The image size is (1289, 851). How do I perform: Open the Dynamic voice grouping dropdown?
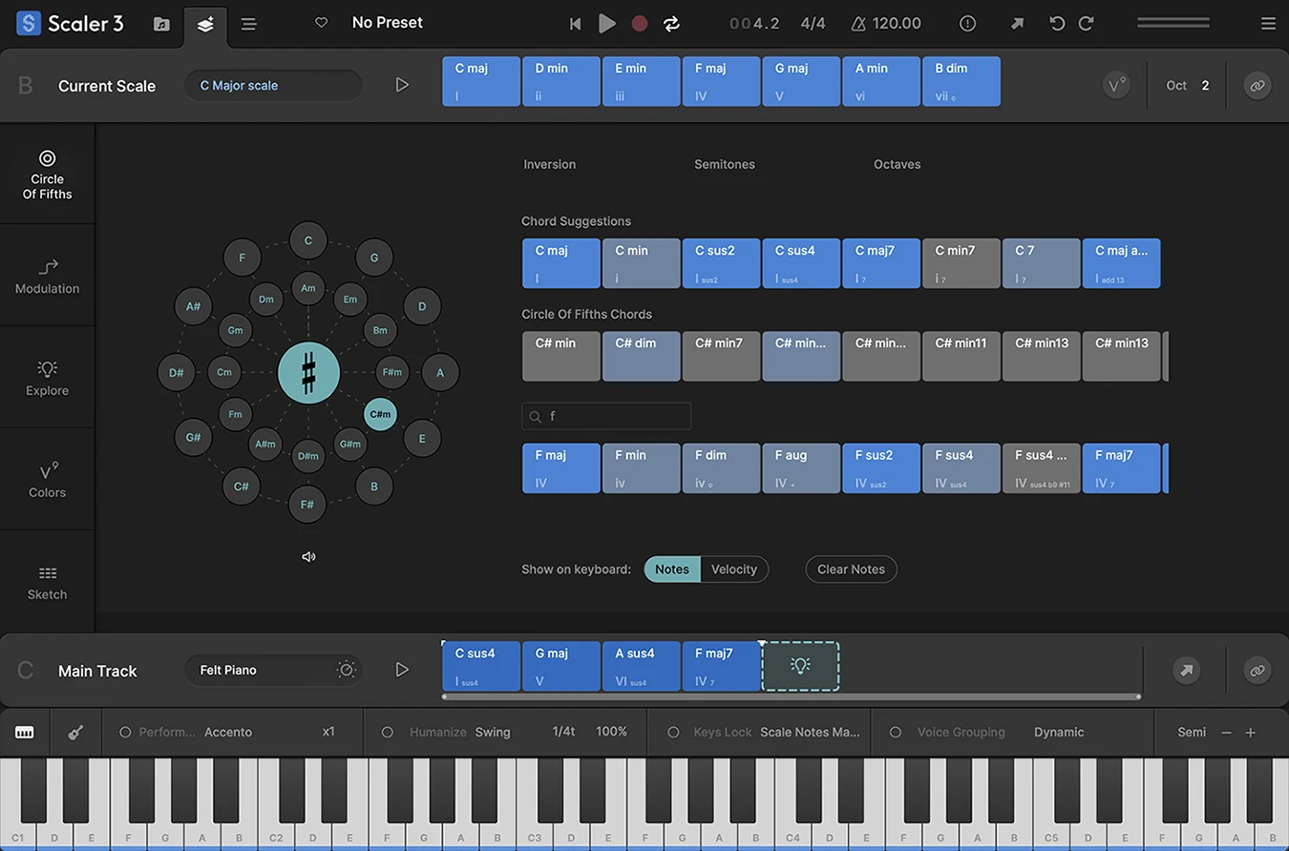(x=1059, y=733)
